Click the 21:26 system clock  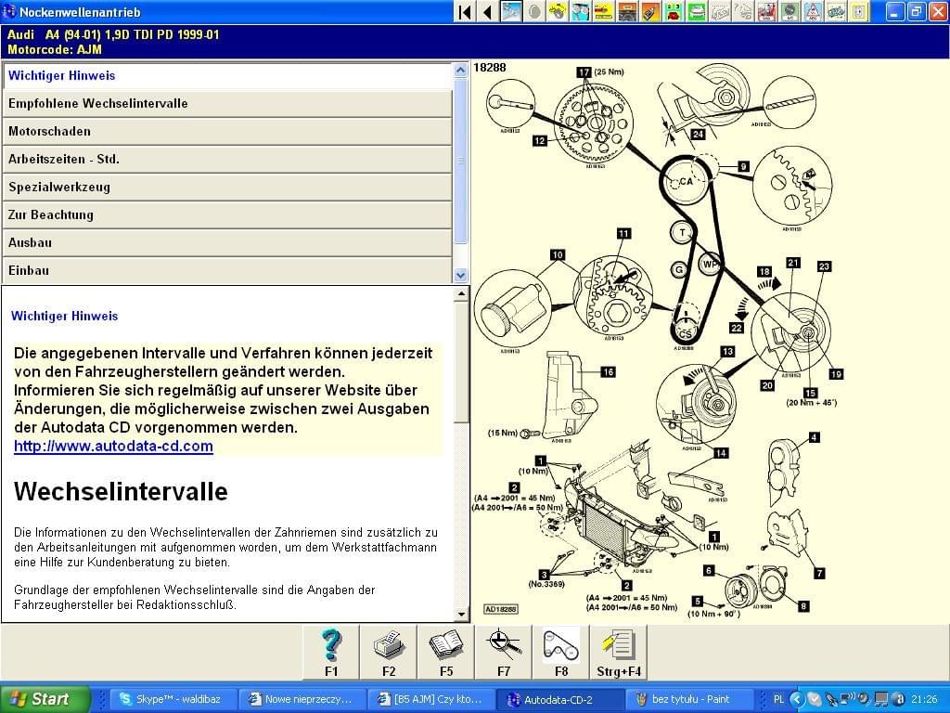point(924,699)
